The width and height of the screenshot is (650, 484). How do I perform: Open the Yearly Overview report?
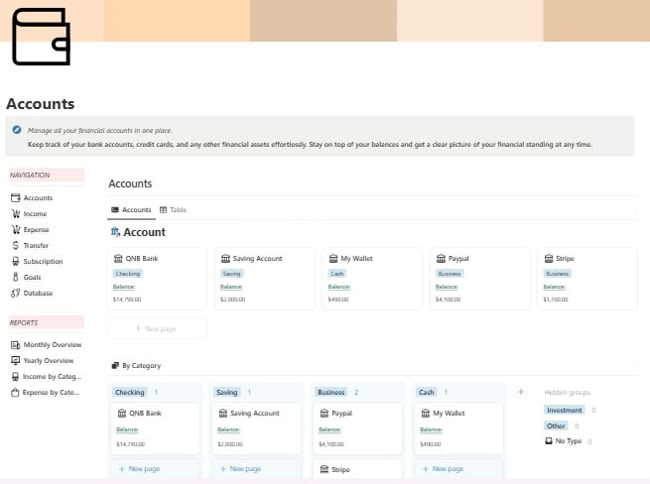(48, 360)
